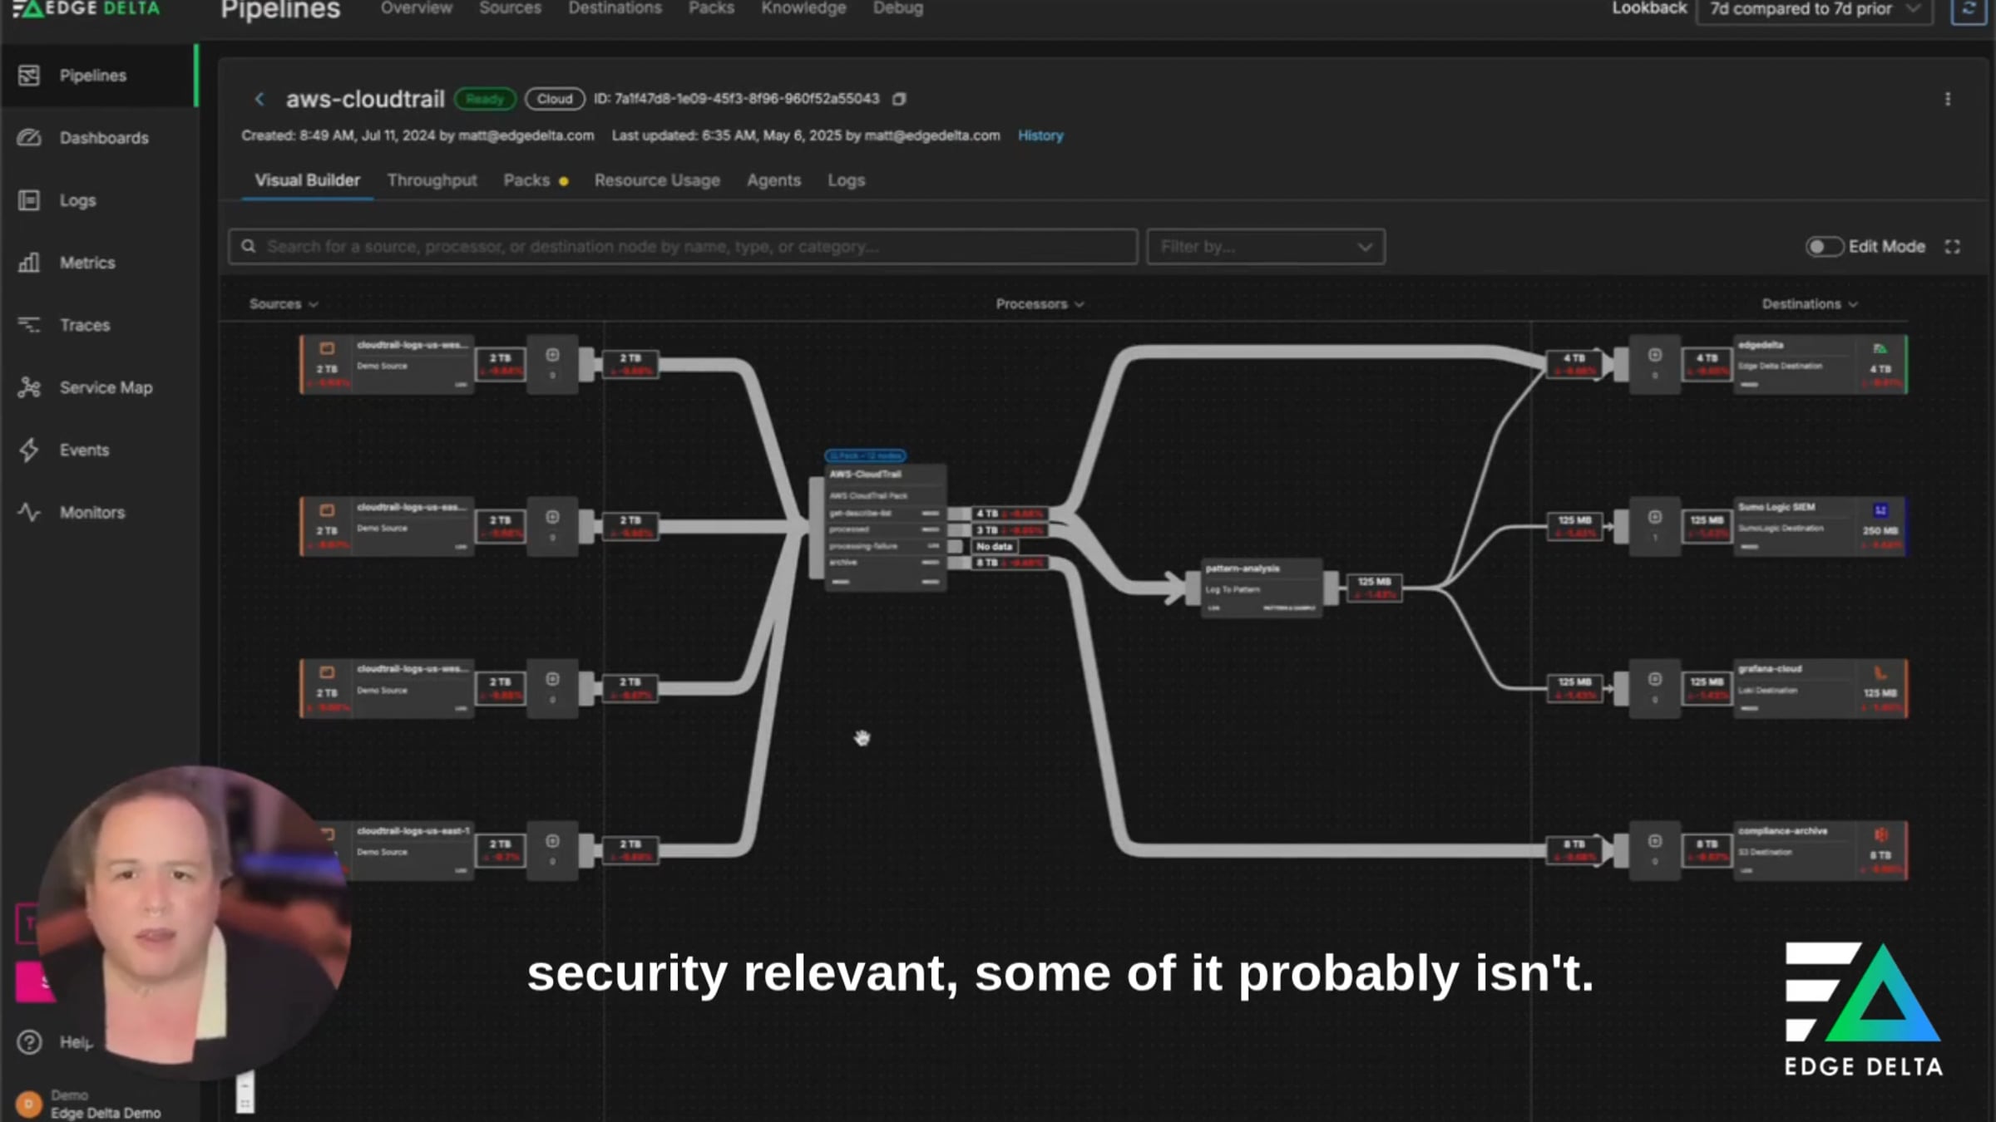1996x1122 pixels.
Task: Open the three-dot pipeline options menu
Action: tap(1947, 99)
